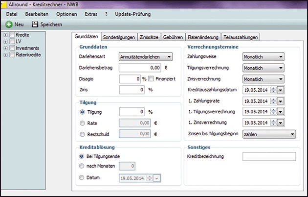Open calendar for 1. Zinsverrechnung date

pos(281,123)
